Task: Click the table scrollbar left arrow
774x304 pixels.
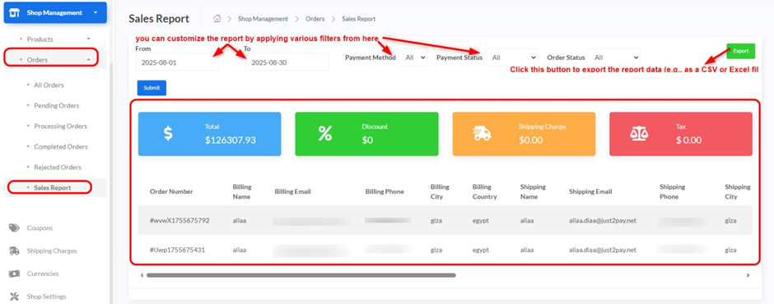Action: pos(142,275)
